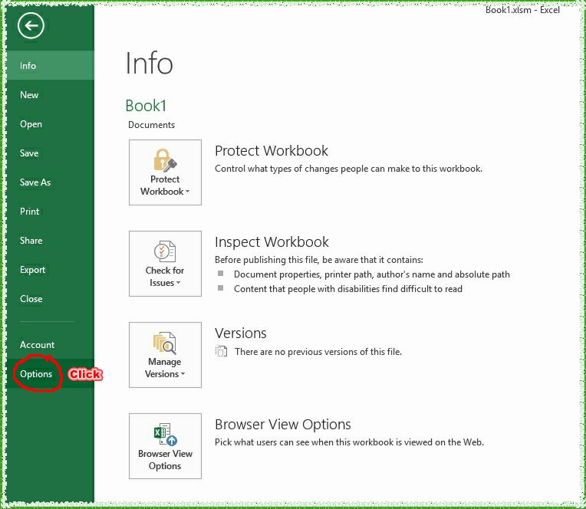Image resolution: width=586 pixels, height=509 pixels.
Task: Click the back arrow to return to workbook
Action: [31, 25]
